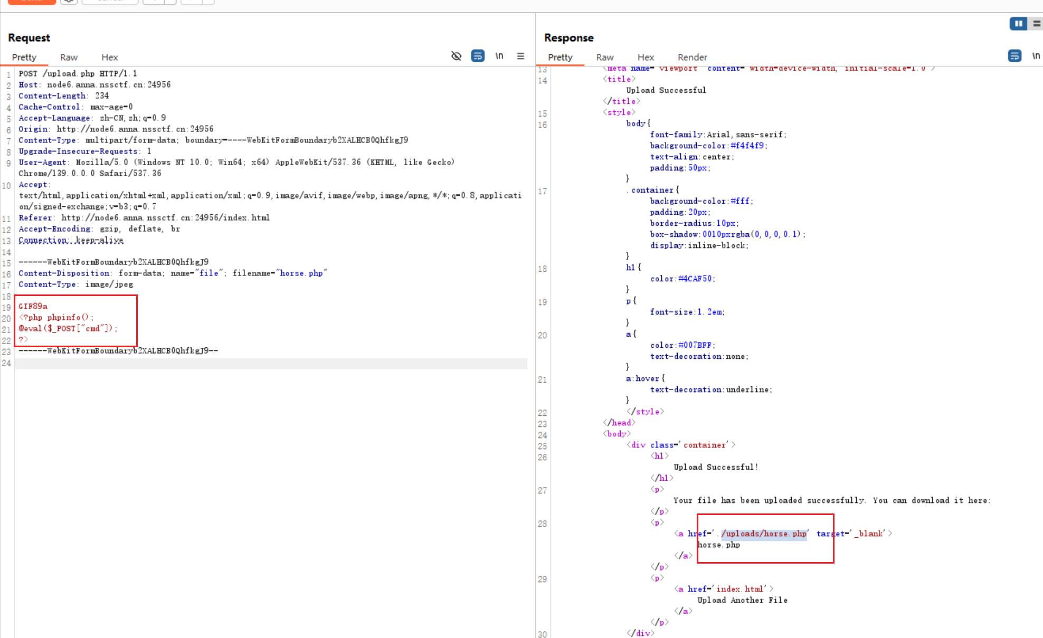The image size is (1043, 638).
Task: Click the Cancel button in top toolbar
Action: (x=110, y=2)
